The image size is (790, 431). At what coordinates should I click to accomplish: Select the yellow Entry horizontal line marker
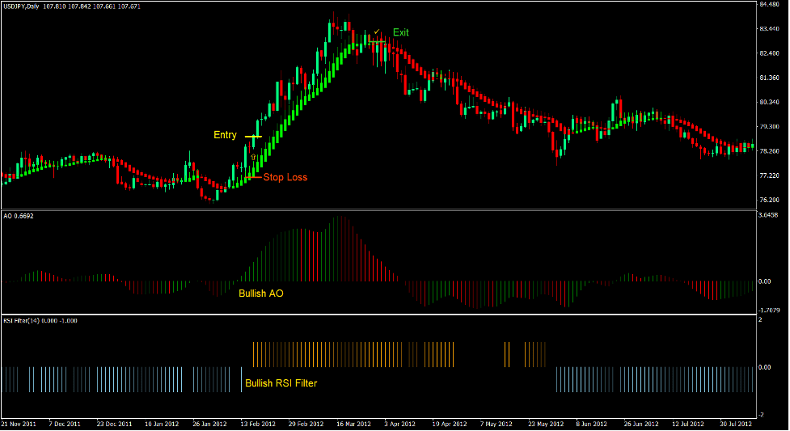pyautogui.click(x=252, y=137)
